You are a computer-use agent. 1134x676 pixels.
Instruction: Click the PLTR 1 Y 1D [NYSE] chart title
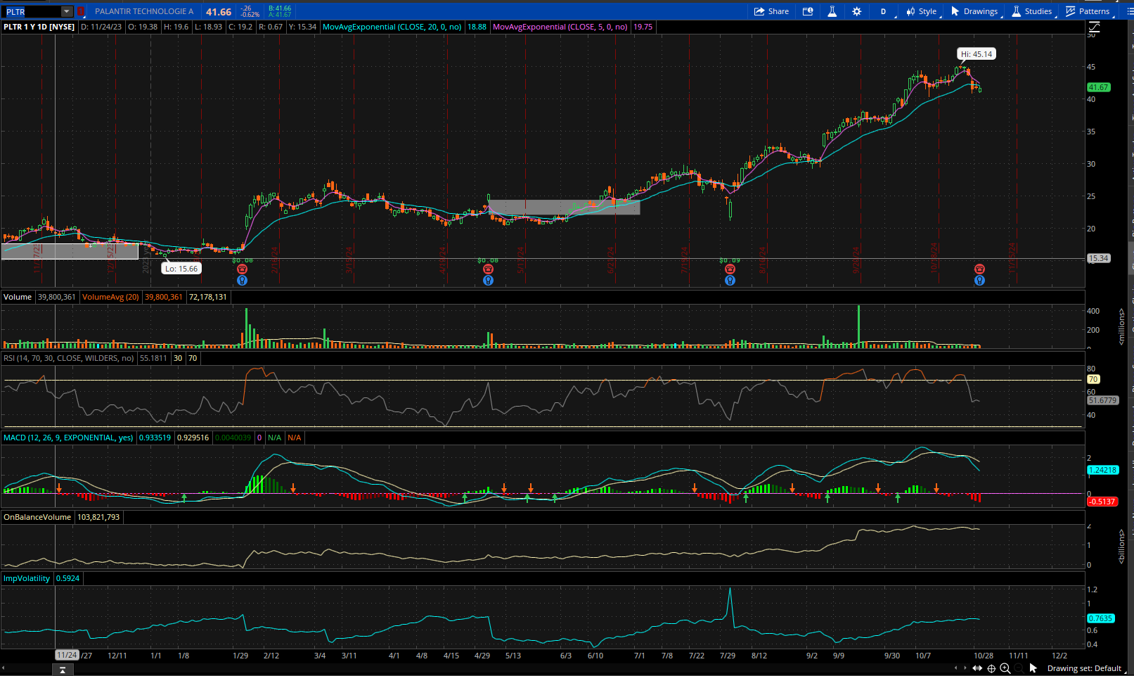pos(39,27)
